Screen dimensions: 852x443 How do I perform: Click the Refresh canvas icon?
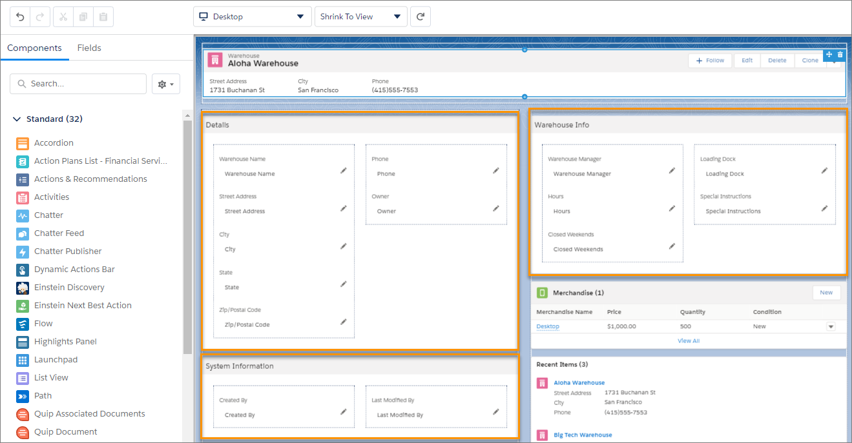(421, 17)
